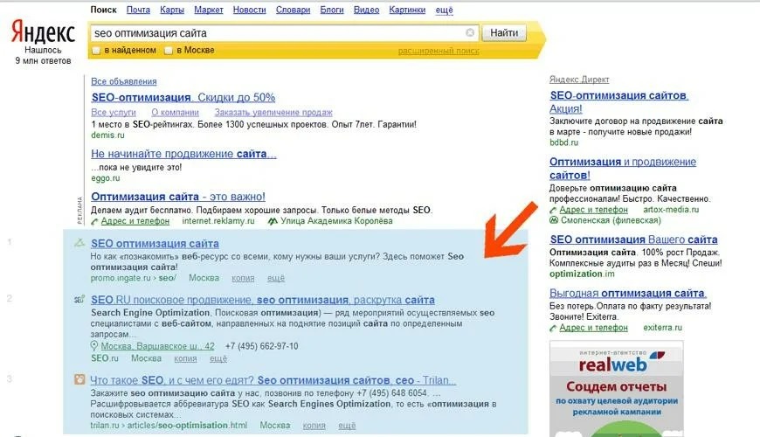Click the demis.ru green URL
760x437 pixels.
[107, 135]
